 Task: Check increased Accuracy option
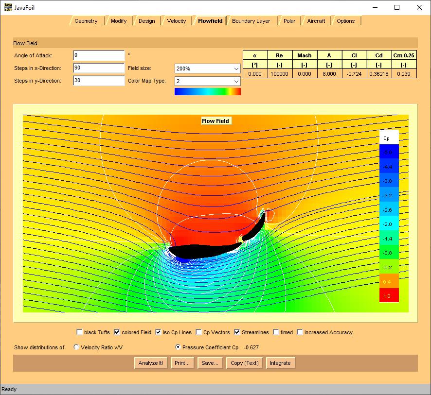pos(300,332)
